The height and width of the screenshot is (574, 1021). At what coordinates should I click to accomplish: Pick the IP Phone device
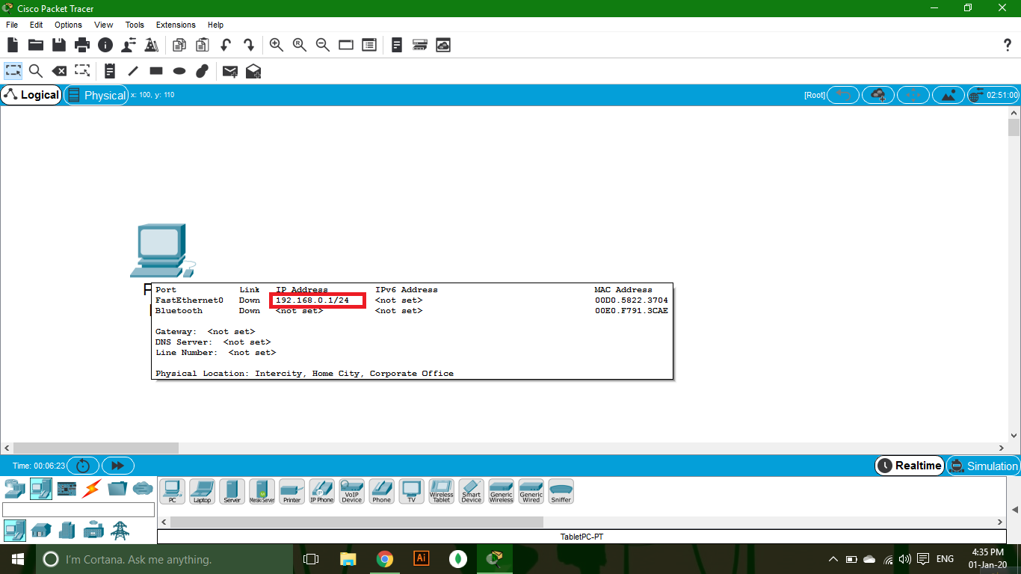[x=321, y=492]
